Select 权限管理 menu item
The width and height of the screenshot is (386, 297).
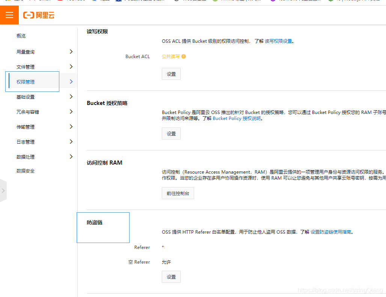tap(26, 82)
